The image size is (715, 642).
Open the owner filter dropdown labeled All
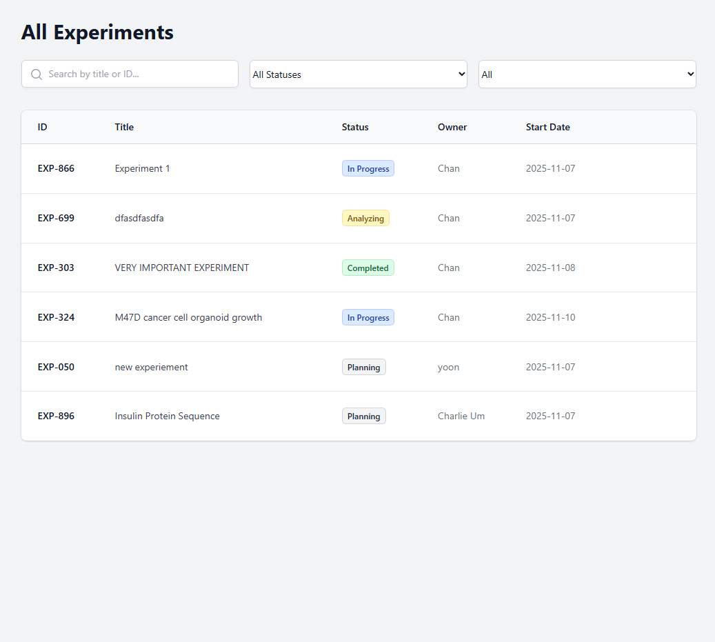coord(587,74)
